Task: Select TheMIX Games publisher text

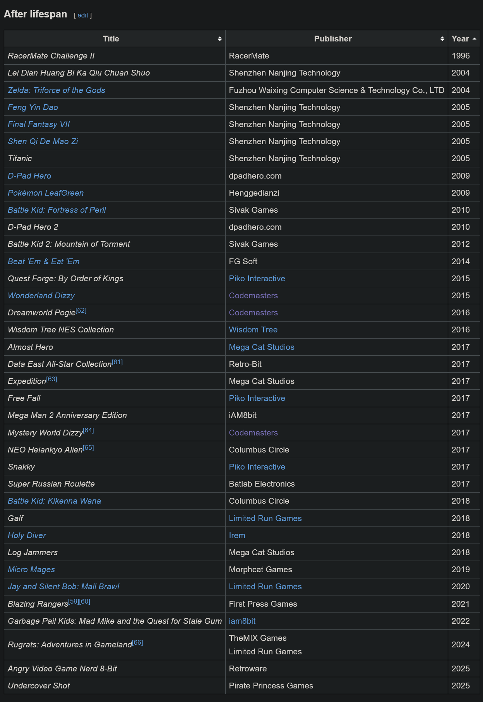Action: point(258,638)
